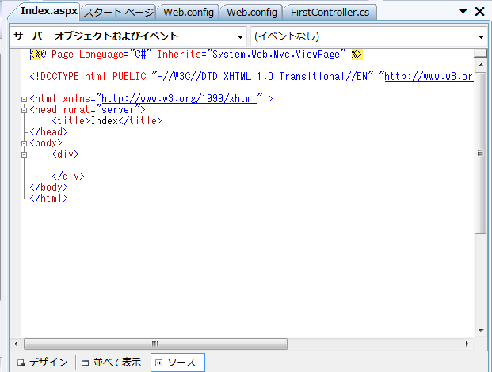Open the (イベントなし) events dropdown

tap(369, 36)
